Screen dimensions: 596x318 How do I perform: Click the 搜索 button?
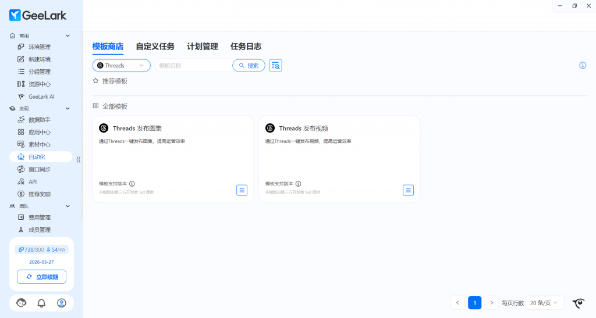[x=249, y=66]
